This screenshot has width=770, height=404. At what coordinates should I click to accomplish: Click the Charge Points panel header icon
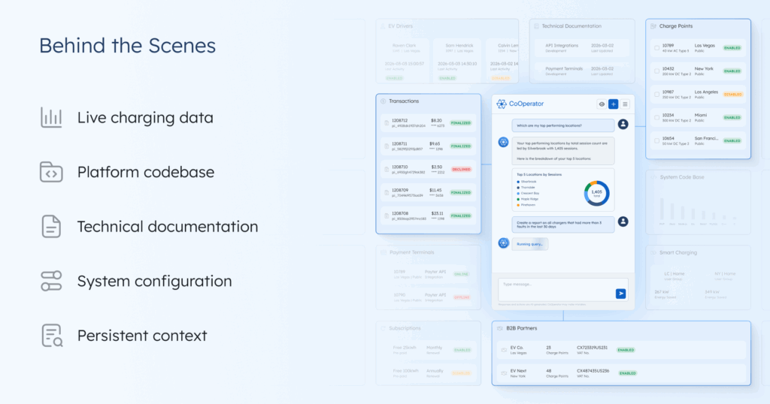(653, 26)
